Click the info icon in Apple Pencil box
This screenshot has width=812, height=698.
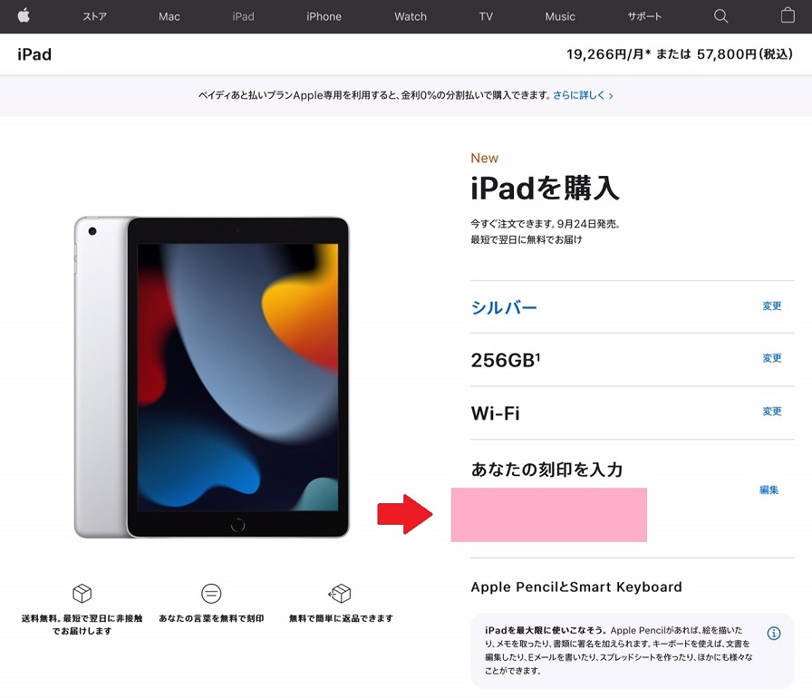[x=774, y=633]
